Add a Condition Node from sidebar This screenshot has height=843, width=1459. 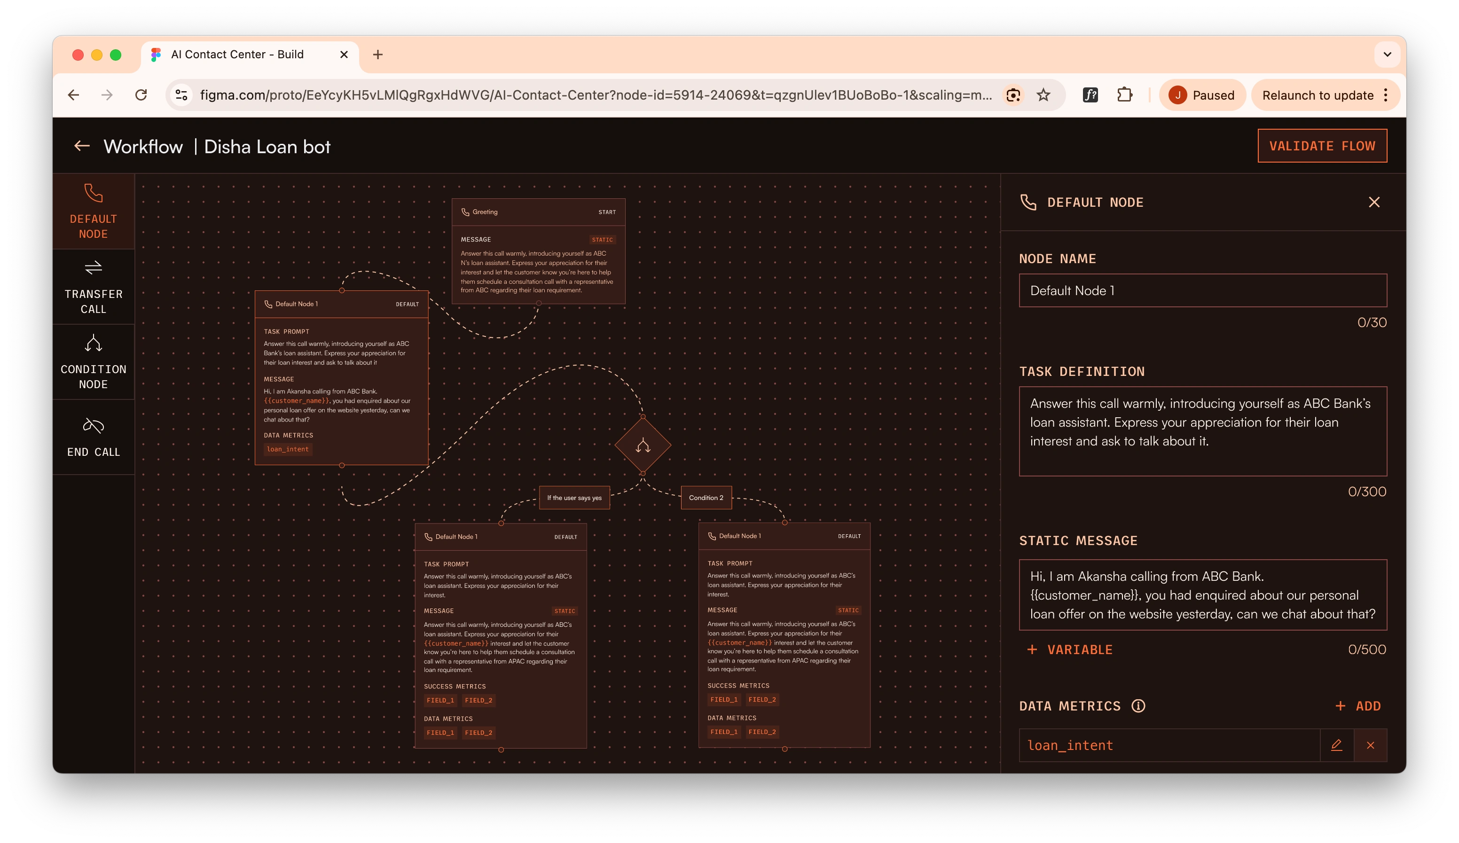point(93,362)
